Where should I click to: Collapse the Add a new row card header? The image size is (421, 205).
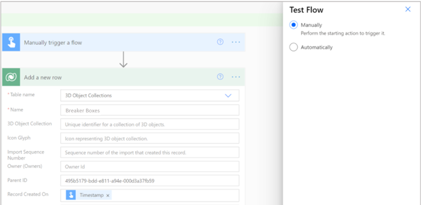click(124, 77)
